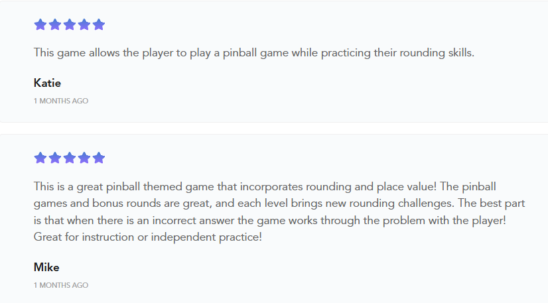The height and width of the screenshot is (303, 548).
Task: Click the reviewer name Katie
Action: pyautogui.click(x=47, y=83)
